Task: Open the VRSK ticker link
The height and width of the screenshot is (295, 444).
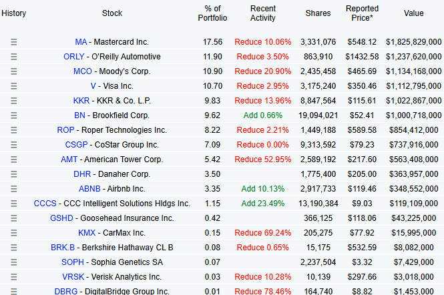Action: point(73,277)
